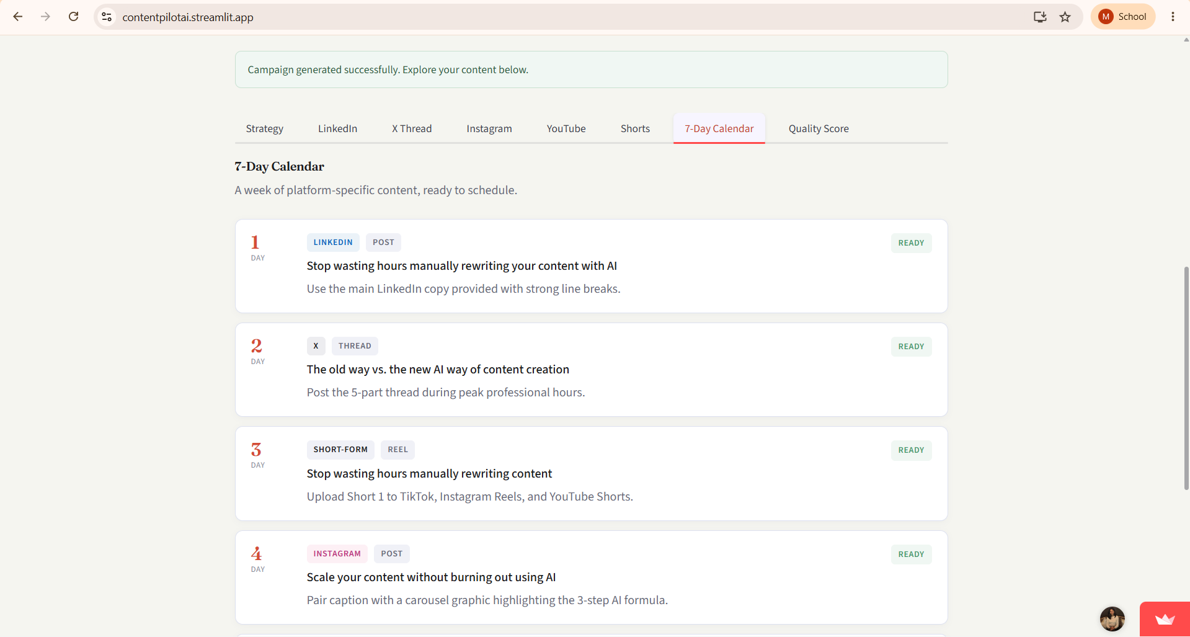
Task: Open the Quality Score tab
Action: pyautogui.click(x=819, y=128)
